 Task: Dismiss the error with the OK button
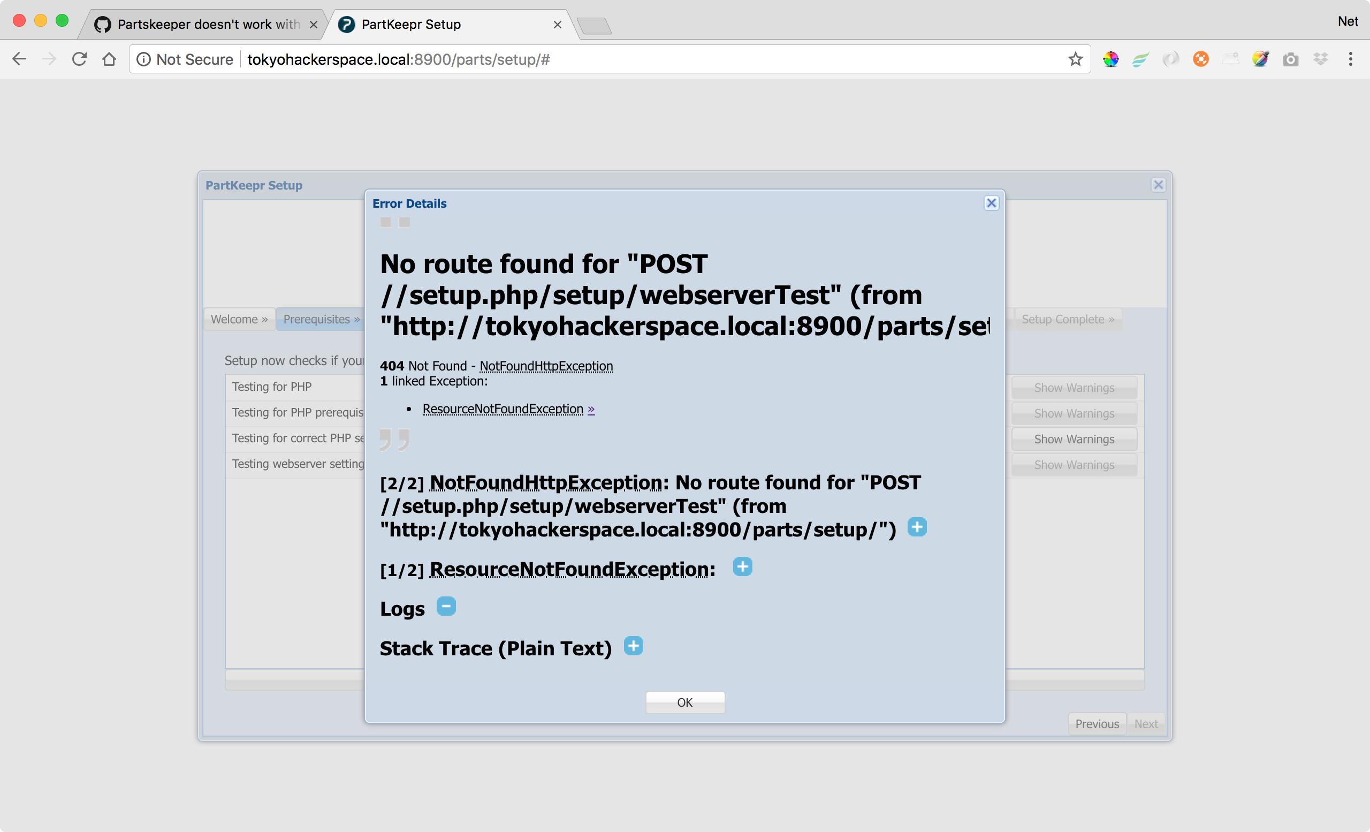coord(685,702)
